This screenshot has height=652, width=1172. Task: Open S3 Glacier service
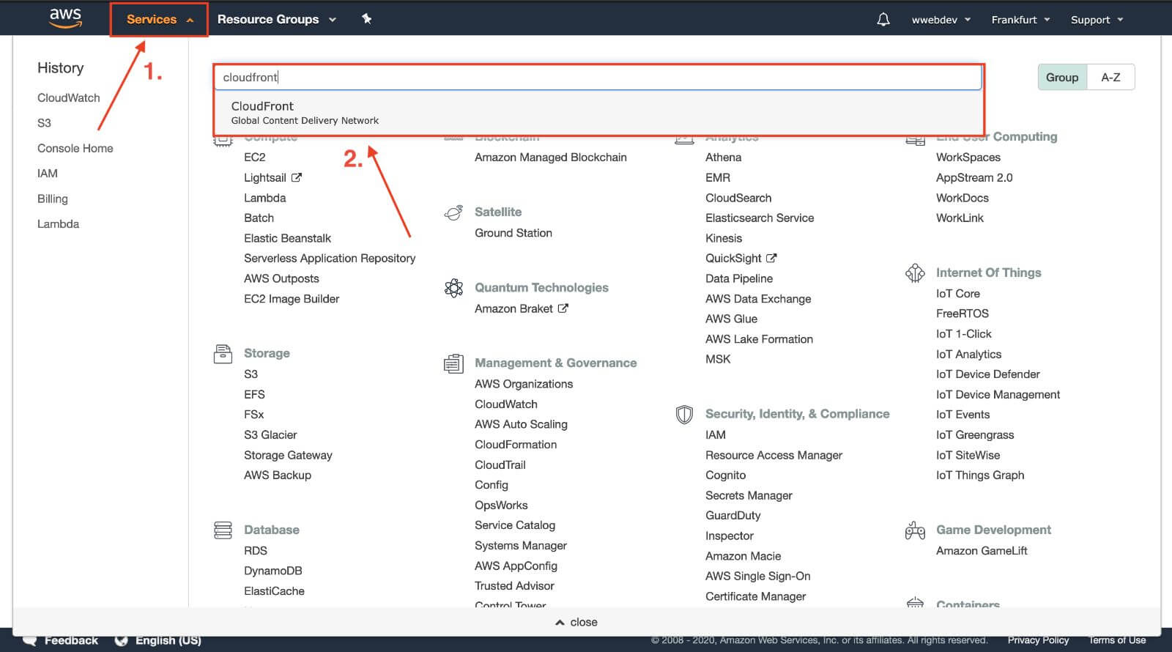(270, 435)
